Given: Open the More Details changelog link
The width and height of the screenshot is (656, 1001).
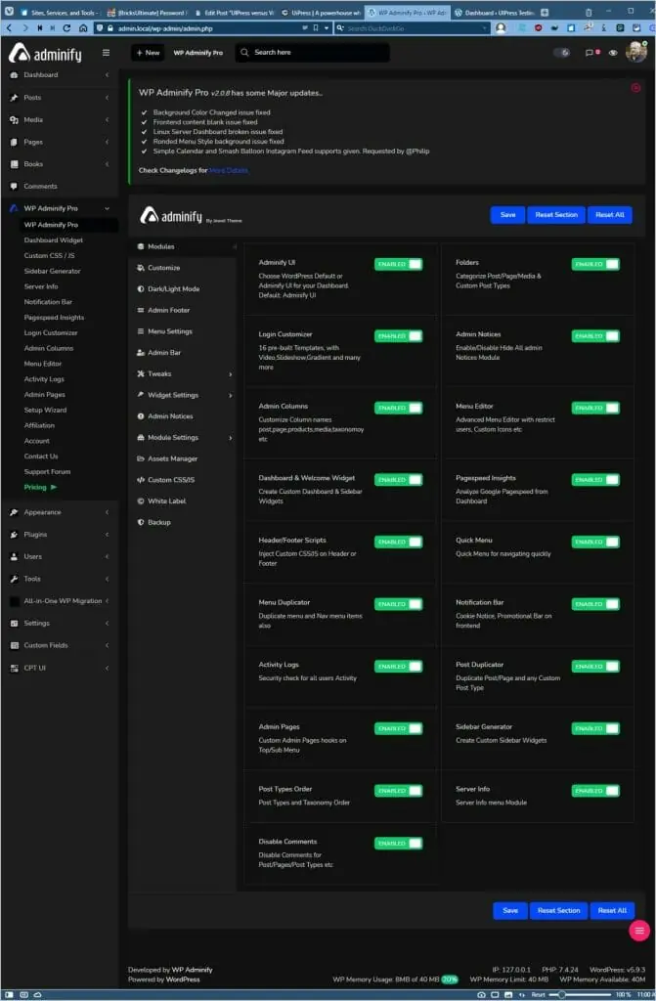Looking at the screenshot, I should (x=228, y=170).
